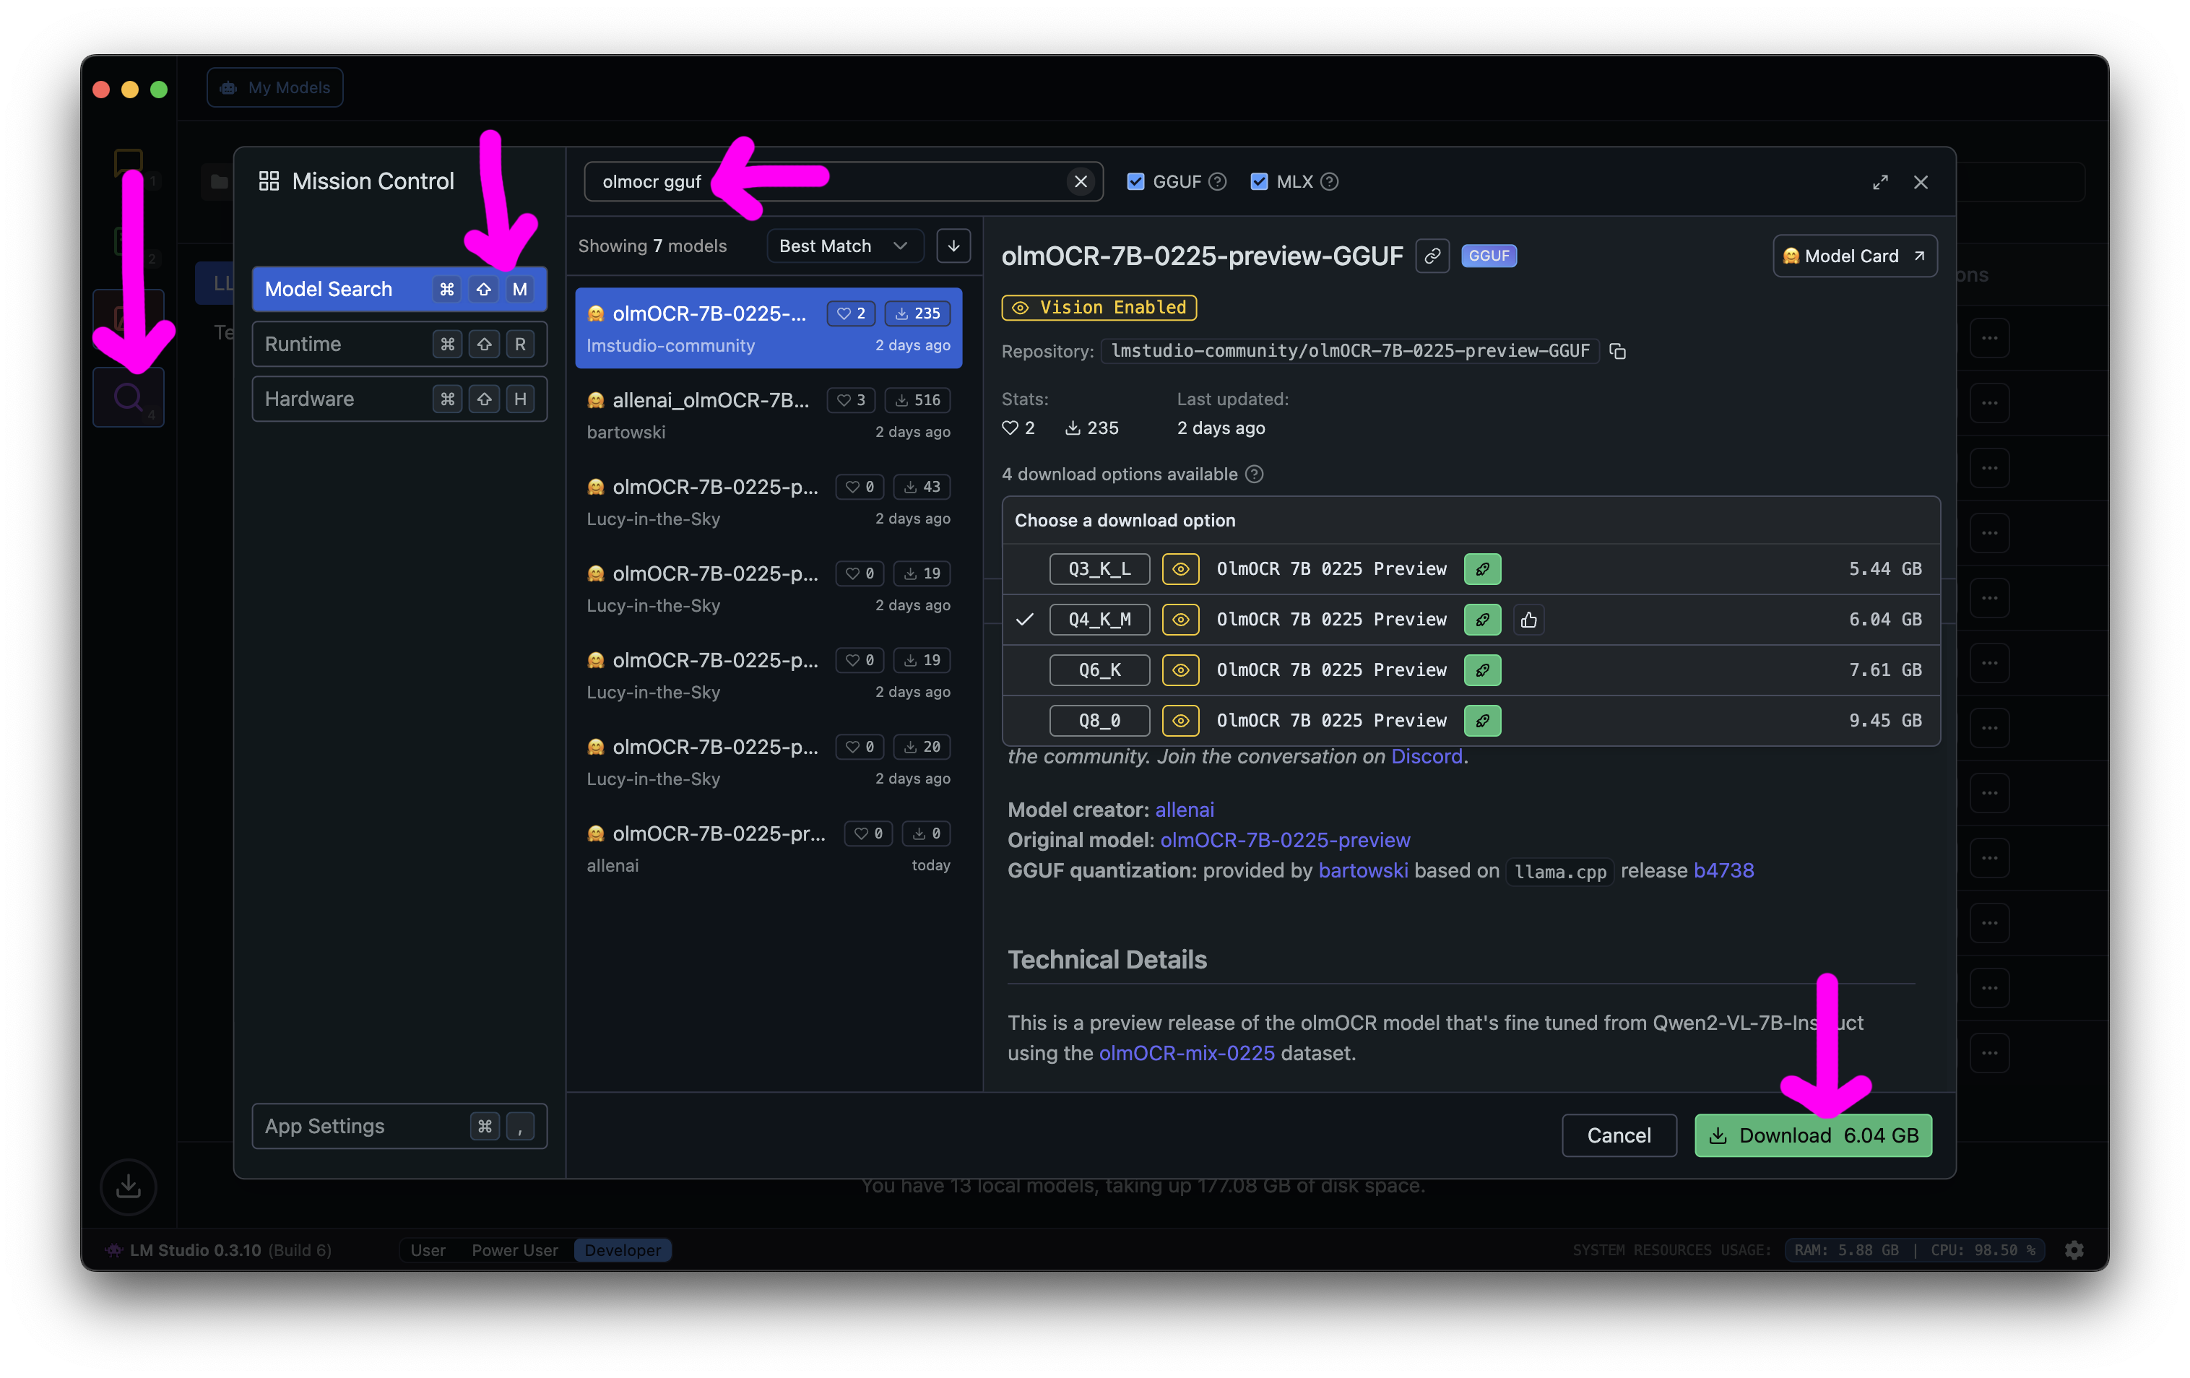Open the Hardware tab
This screenshot has height=1378, width=2190.
click(x=399, y=399)
